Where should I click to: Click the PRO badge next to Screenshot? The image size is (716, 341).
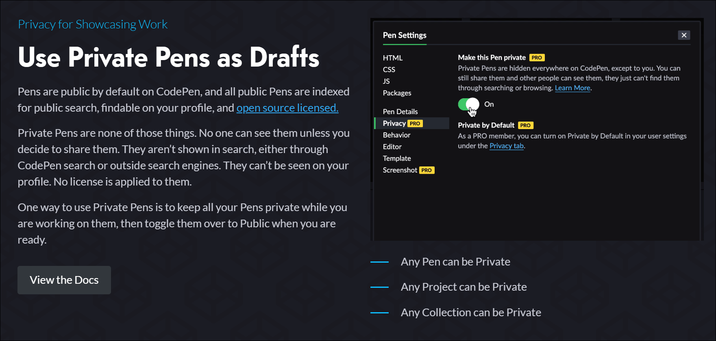pyautogui.click(x=427, y=170)
